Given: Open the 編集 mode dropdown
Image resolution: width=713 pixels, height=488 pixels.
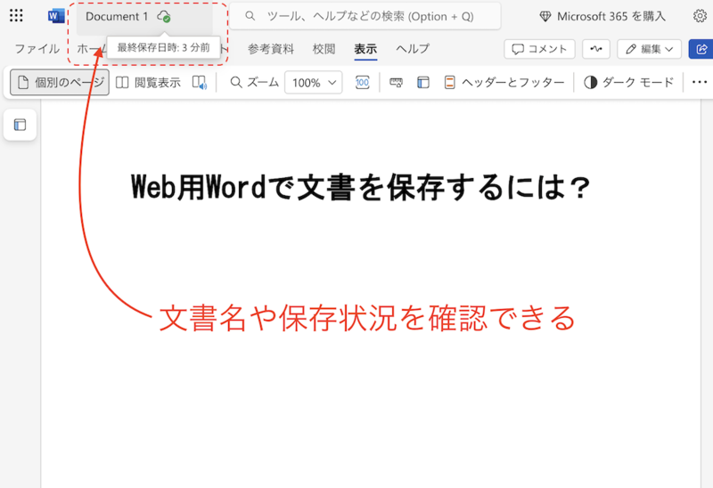Looking at the screenshot, I should 649,49.
